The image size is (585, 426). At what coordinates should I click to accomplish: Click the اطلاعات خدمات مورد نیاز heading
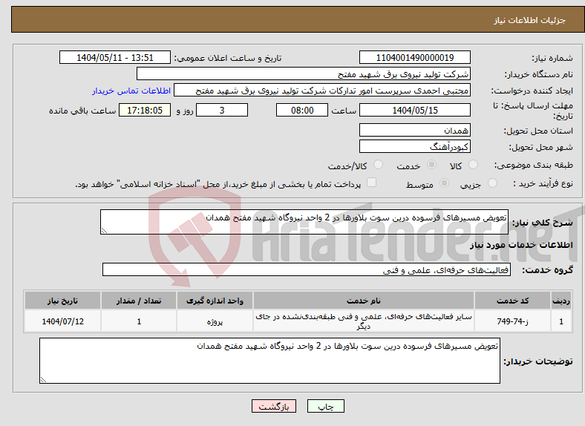coord(521,245)
